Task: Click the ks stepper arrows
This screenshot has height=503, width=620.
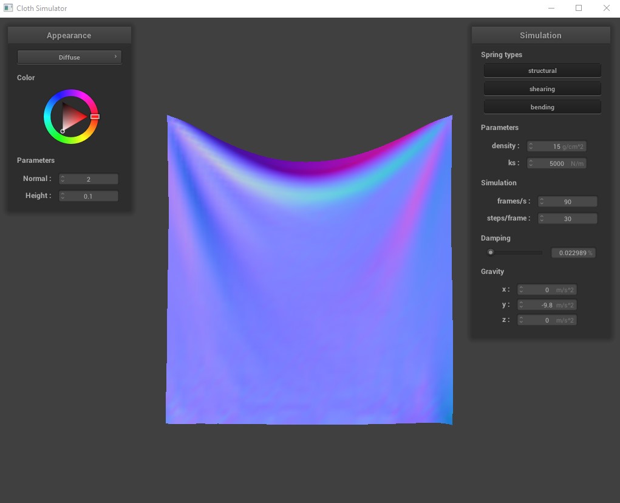Action: [531, 163]
